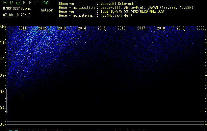Click the date stamp 07.09.19 23:10
Screen dimensions: 207x131
(17, 15)
